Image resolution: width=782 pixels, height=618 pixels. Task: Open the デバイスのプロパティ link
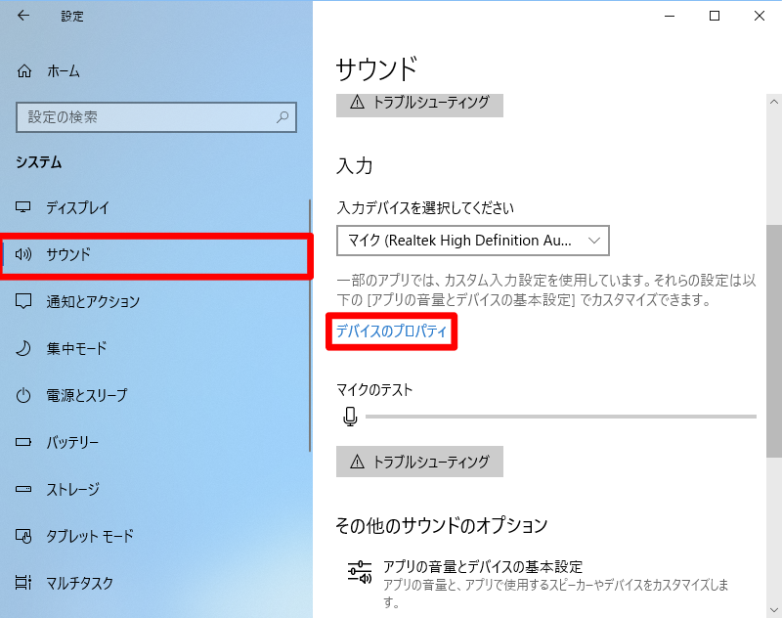point(391,331)
